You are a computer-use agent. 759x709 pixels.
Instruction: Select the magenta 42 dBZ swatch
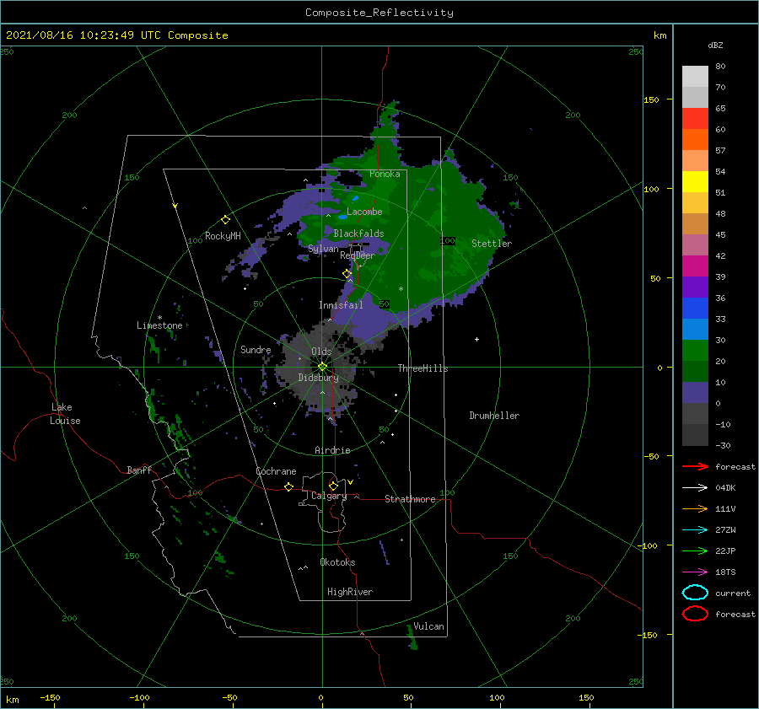point(695,266)
